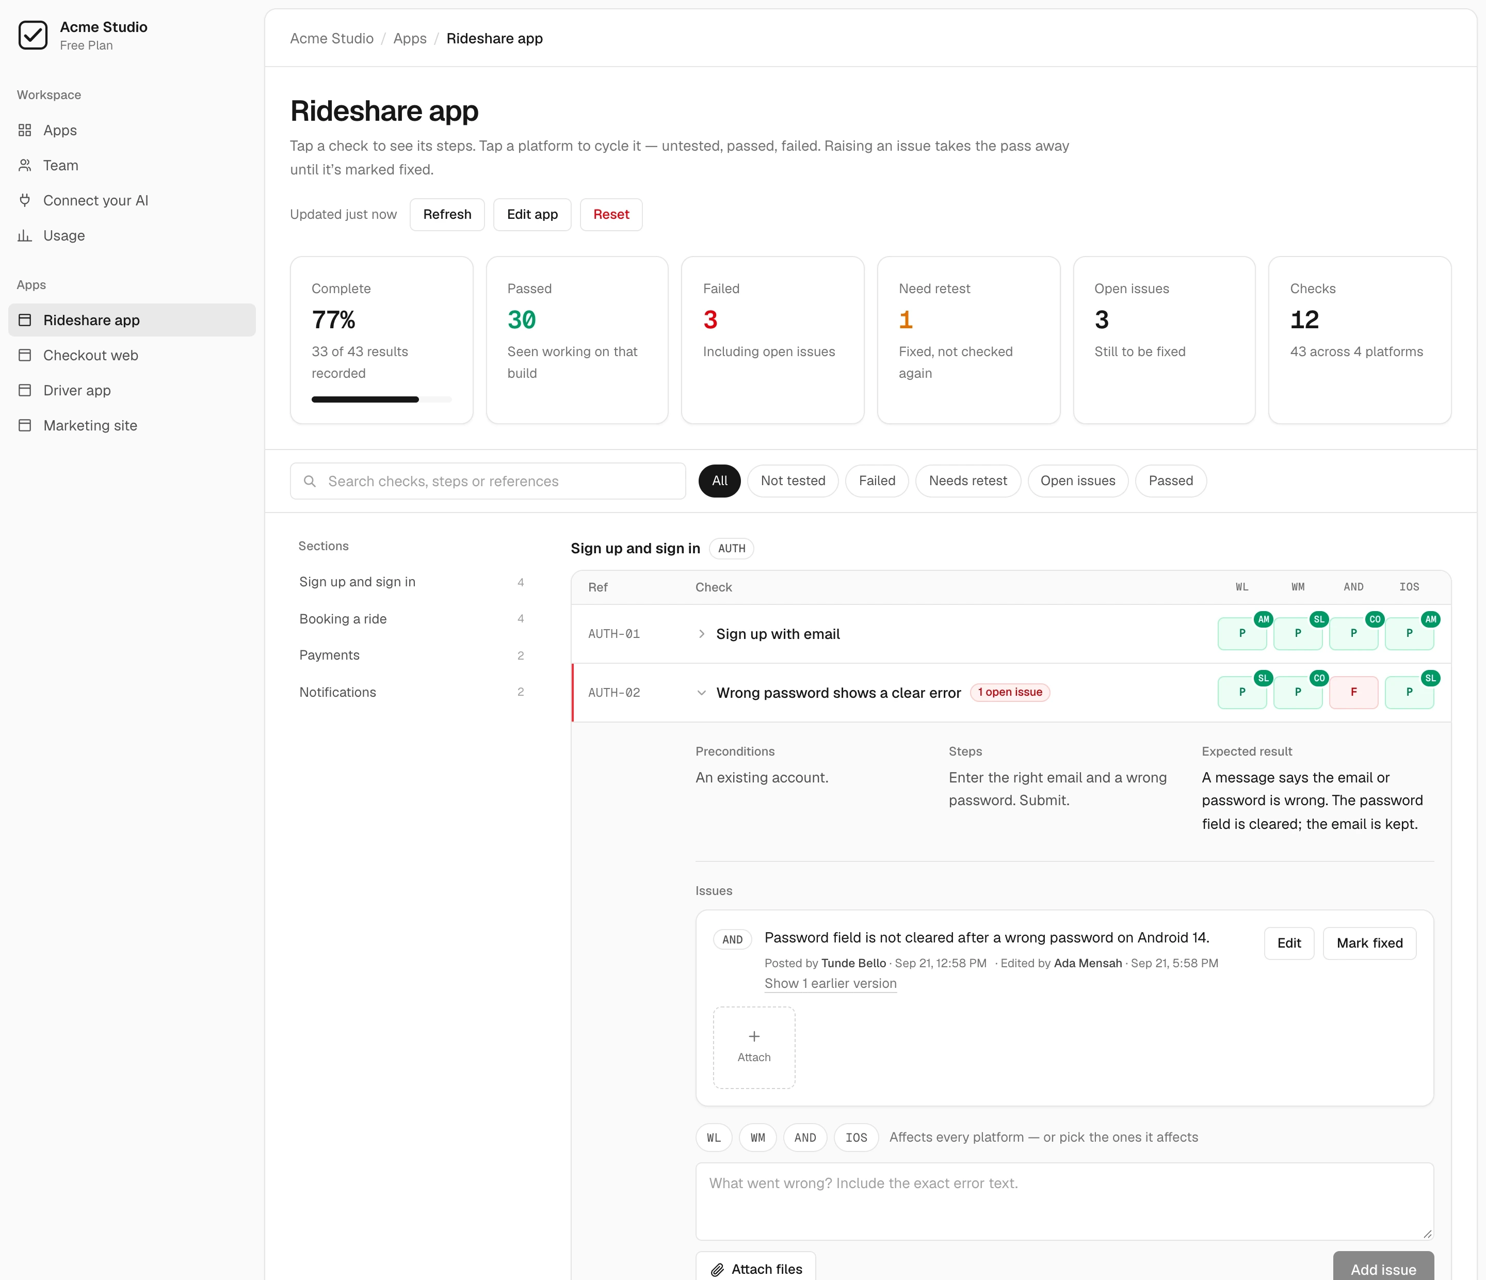The width and height of the screenshot is (1486, 1280).
Task: Click the magnifier icon in the search field
Action: (310, 481)
